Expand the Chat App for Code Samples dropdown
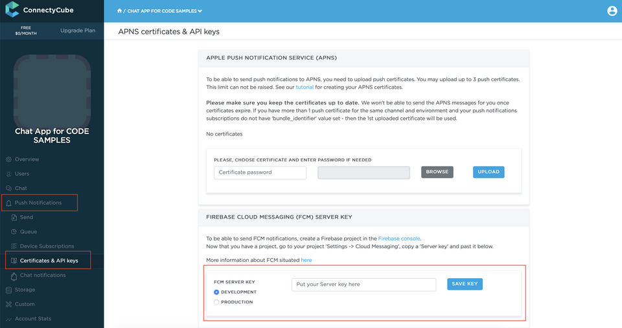622x328 pixels. (165, 11)
